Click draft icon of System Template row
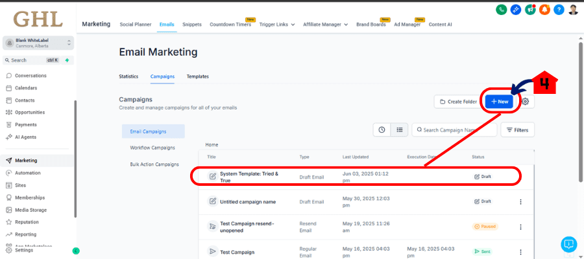584x259 pixels. click(x=212, y=177)
